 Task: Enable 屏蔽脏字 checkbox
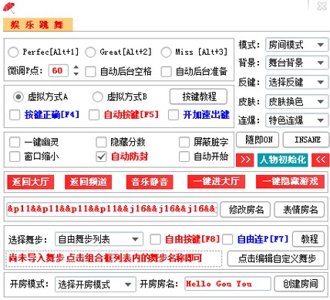(184, 142)
